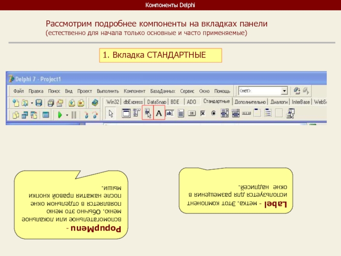Pick the Memo component icon
Screen dimensions: 341x256
[181, 113]
